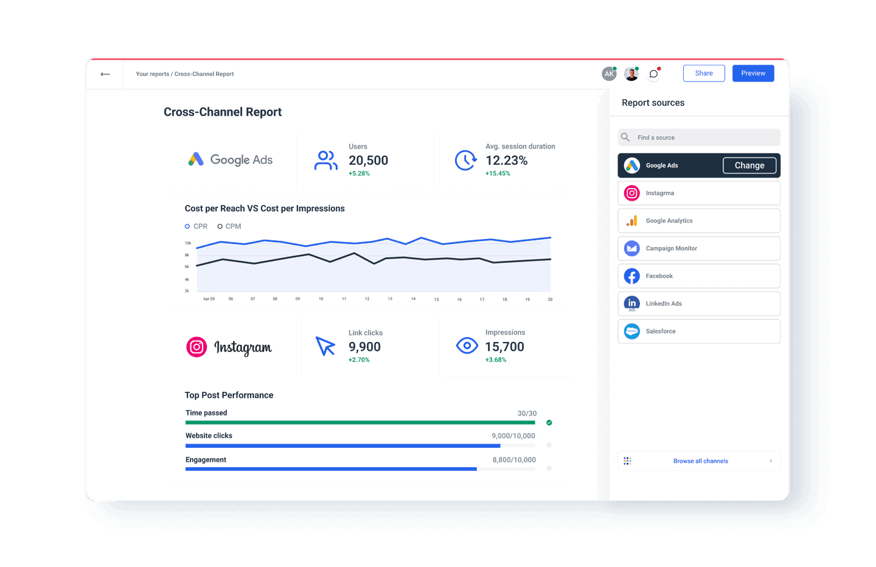The image size is (876, 567).
Task: Select the Google Ads icon in Report sources
Action: click(631, 165)
